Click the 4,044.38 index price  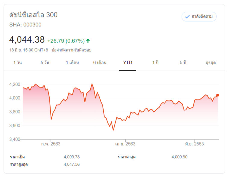point(27,40)
